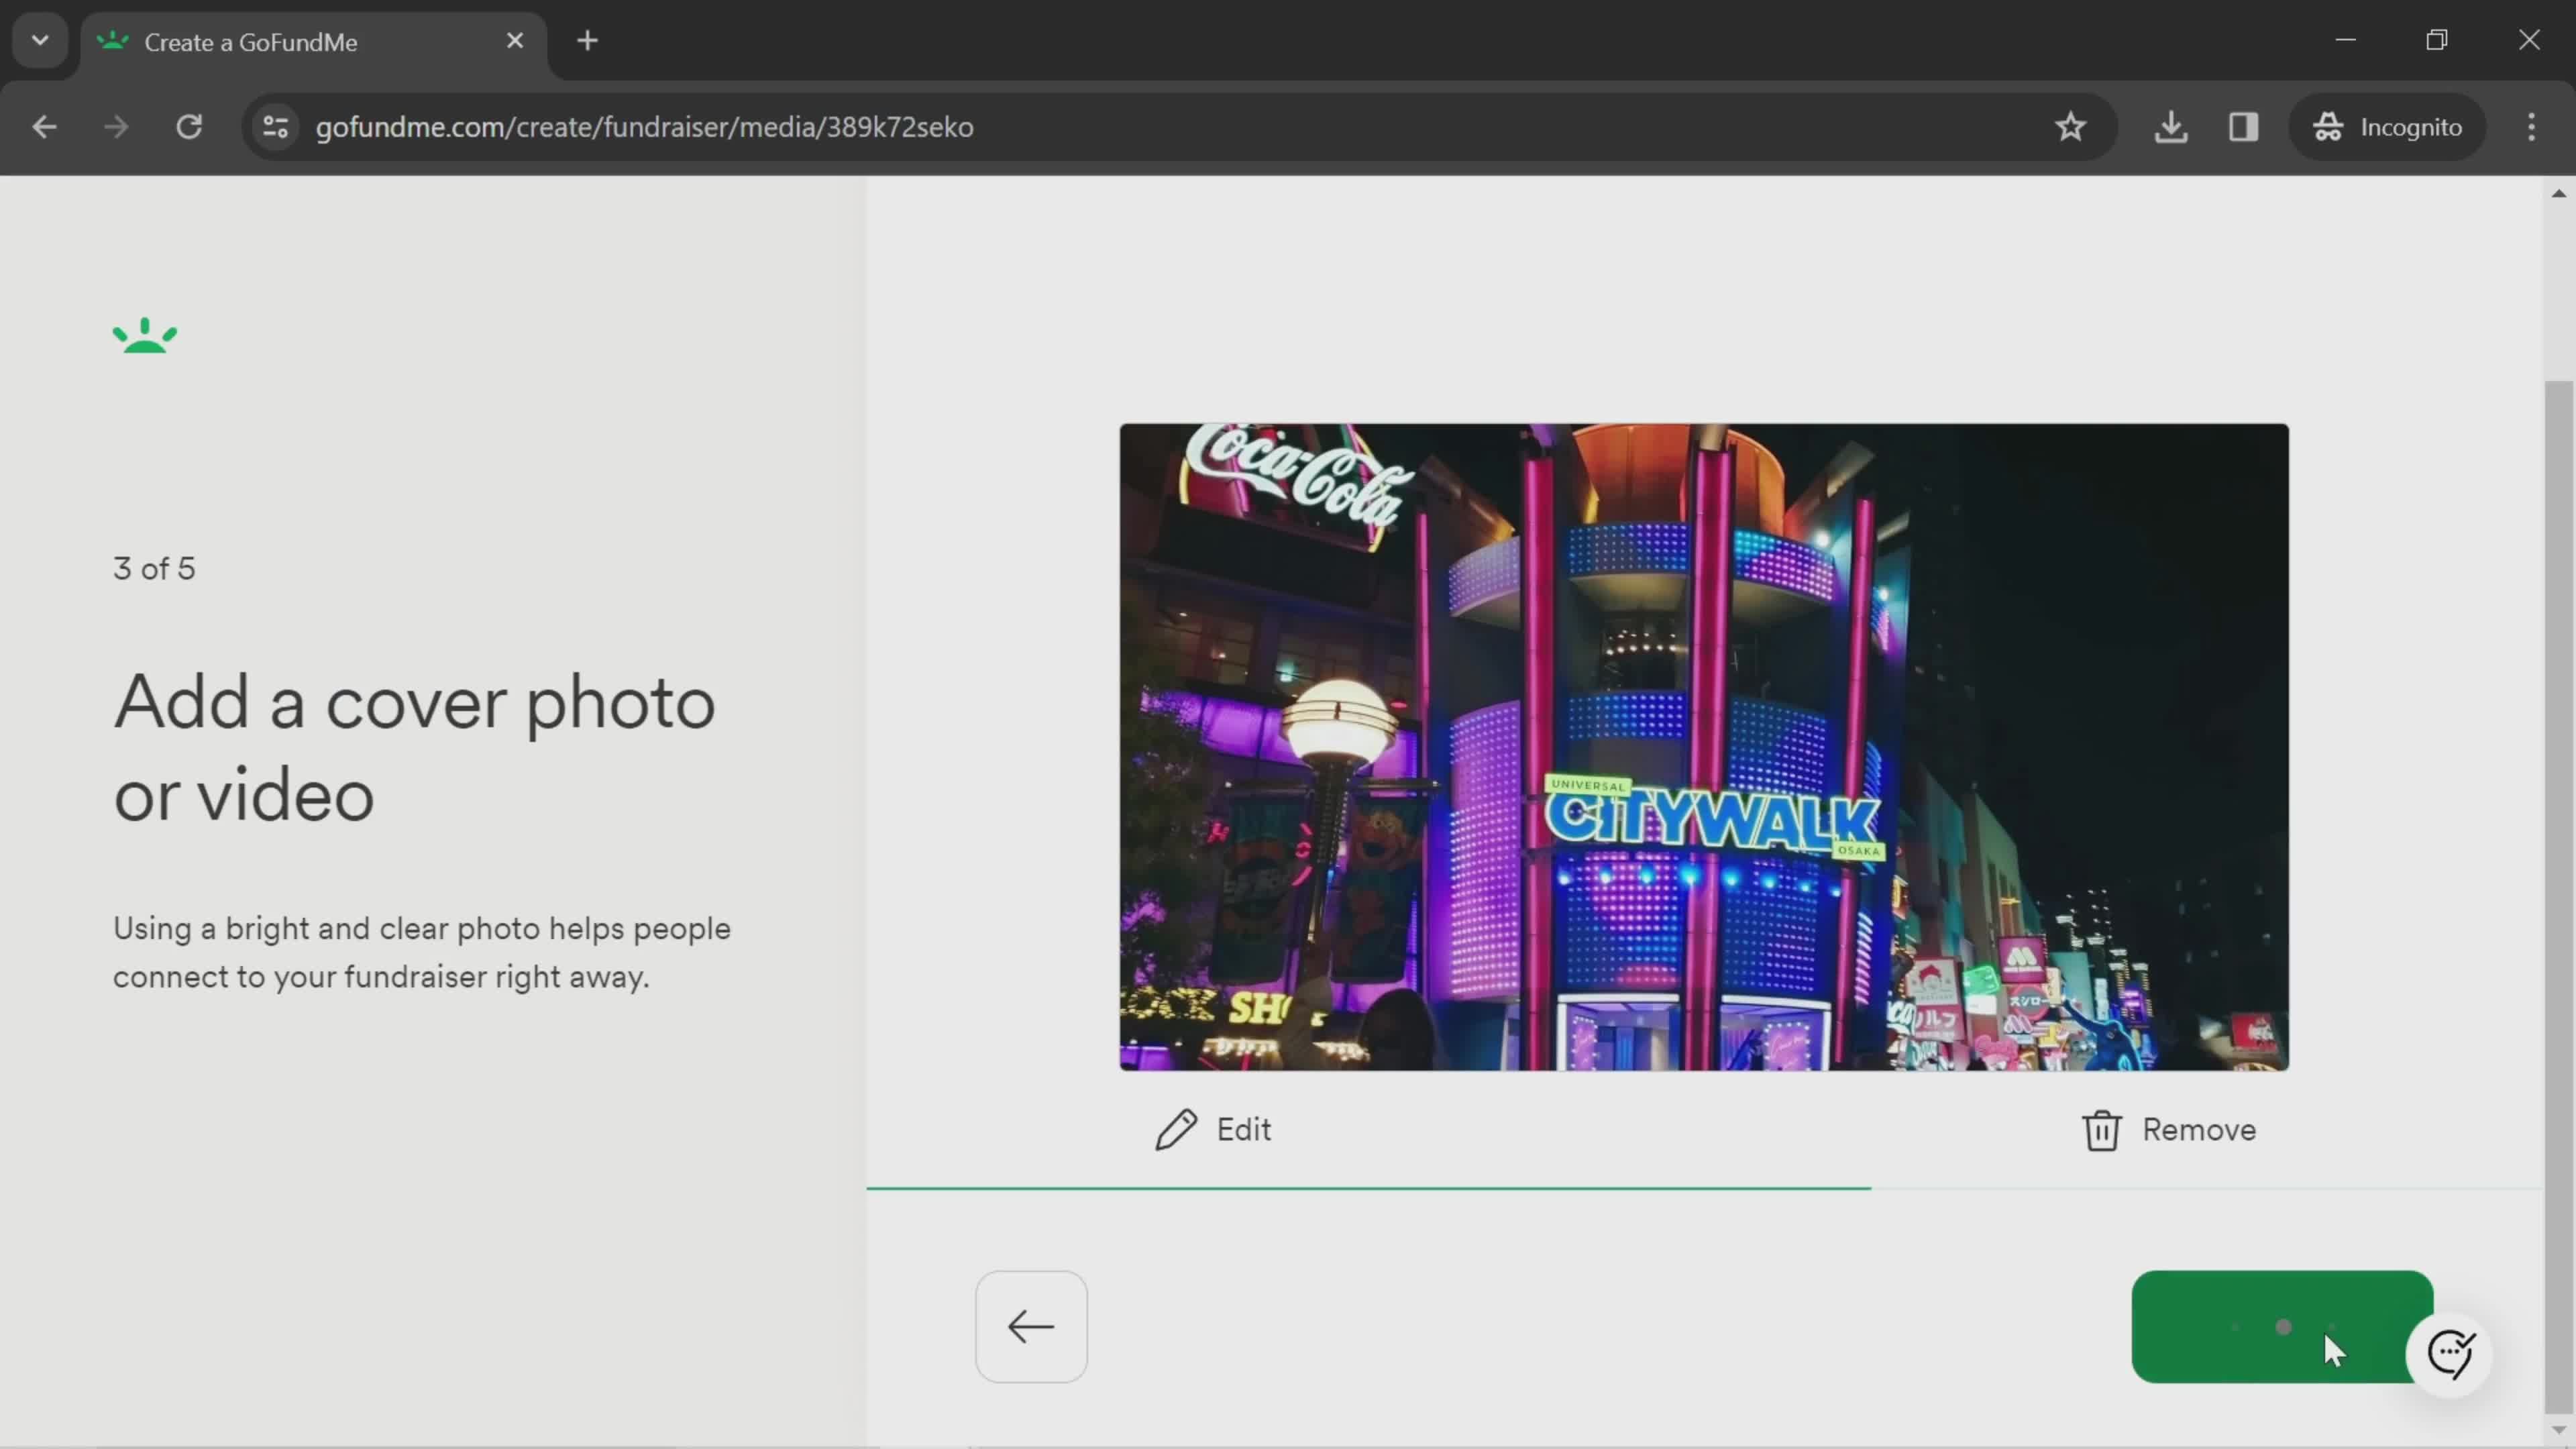
Task: Click the 'Add a cover photo or video' heading
Action: coord(414,748)
